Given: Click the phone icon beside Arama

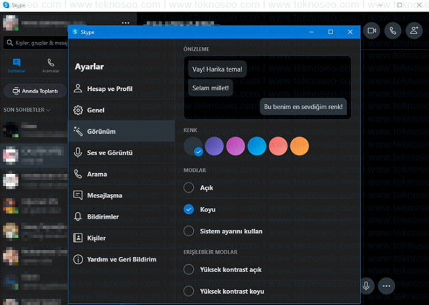Looking at the screenshot, I should [78, 174].
